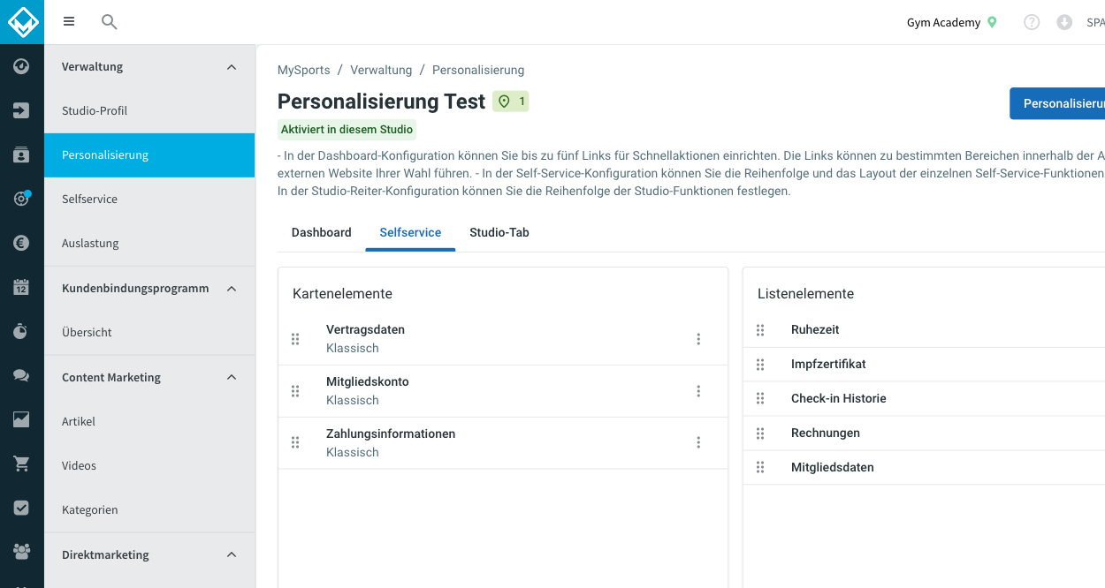Viewport: 1105px width, 588px height.
Task: Open the options menu for Zahlungsinformationen
Action: [x=698, y=443]
